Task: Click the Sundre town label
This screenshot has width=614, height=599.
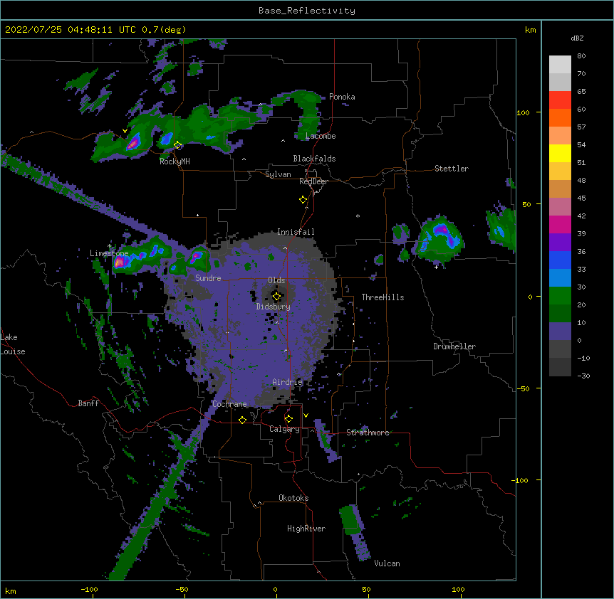Action: 208,278
